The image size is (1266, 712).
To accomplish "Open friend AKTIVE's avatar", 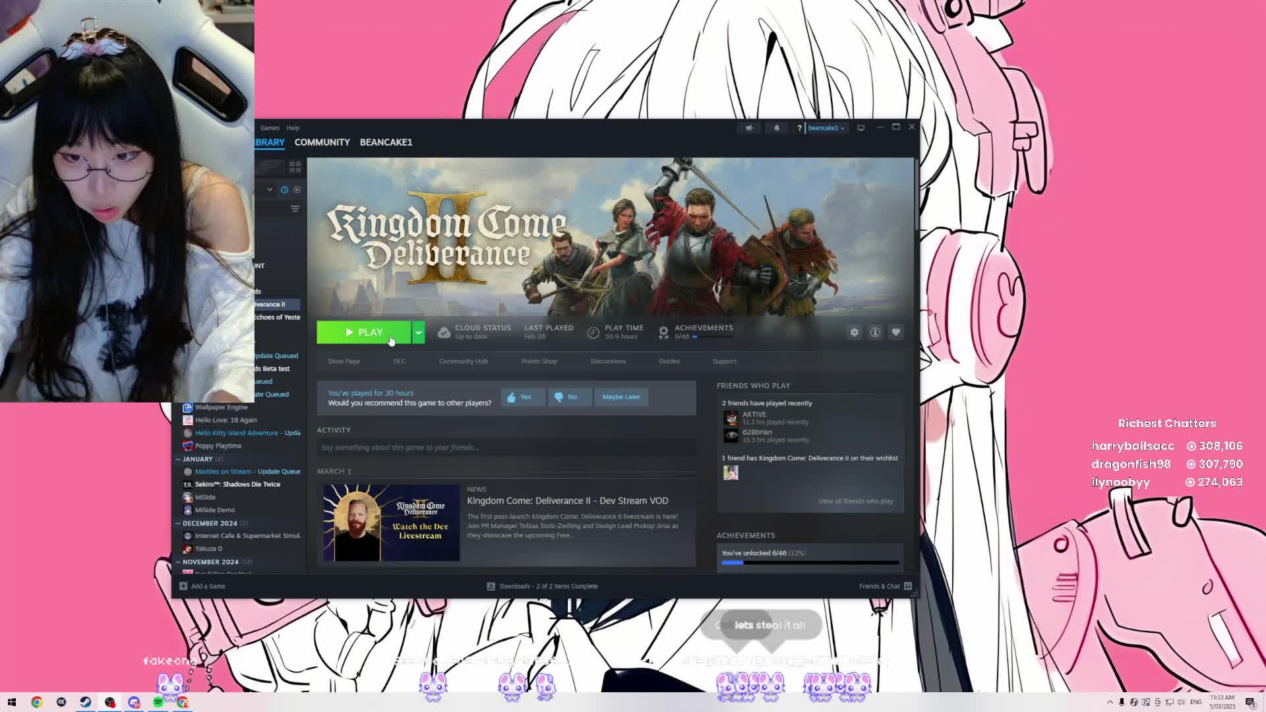I will pyautogui.click(x=731, y=418).
